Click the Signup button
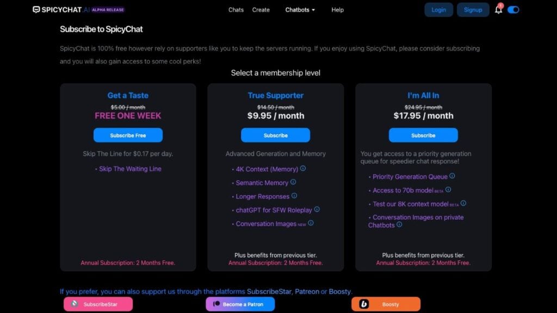Image resolution: width=557 pixels, height=313 pixels. click(x=473, y=9)
